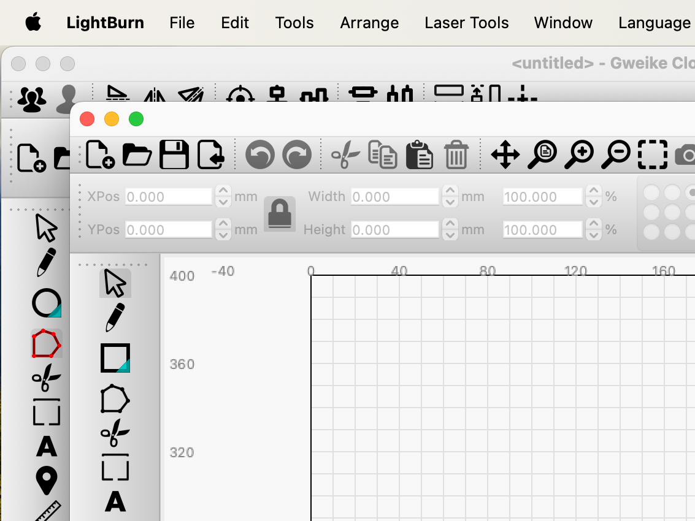This screenshot has height=521, width=695.
Task: Select the Rectangle tool in front toolbox
Action: pyautogui.click(x=115, y=358)
